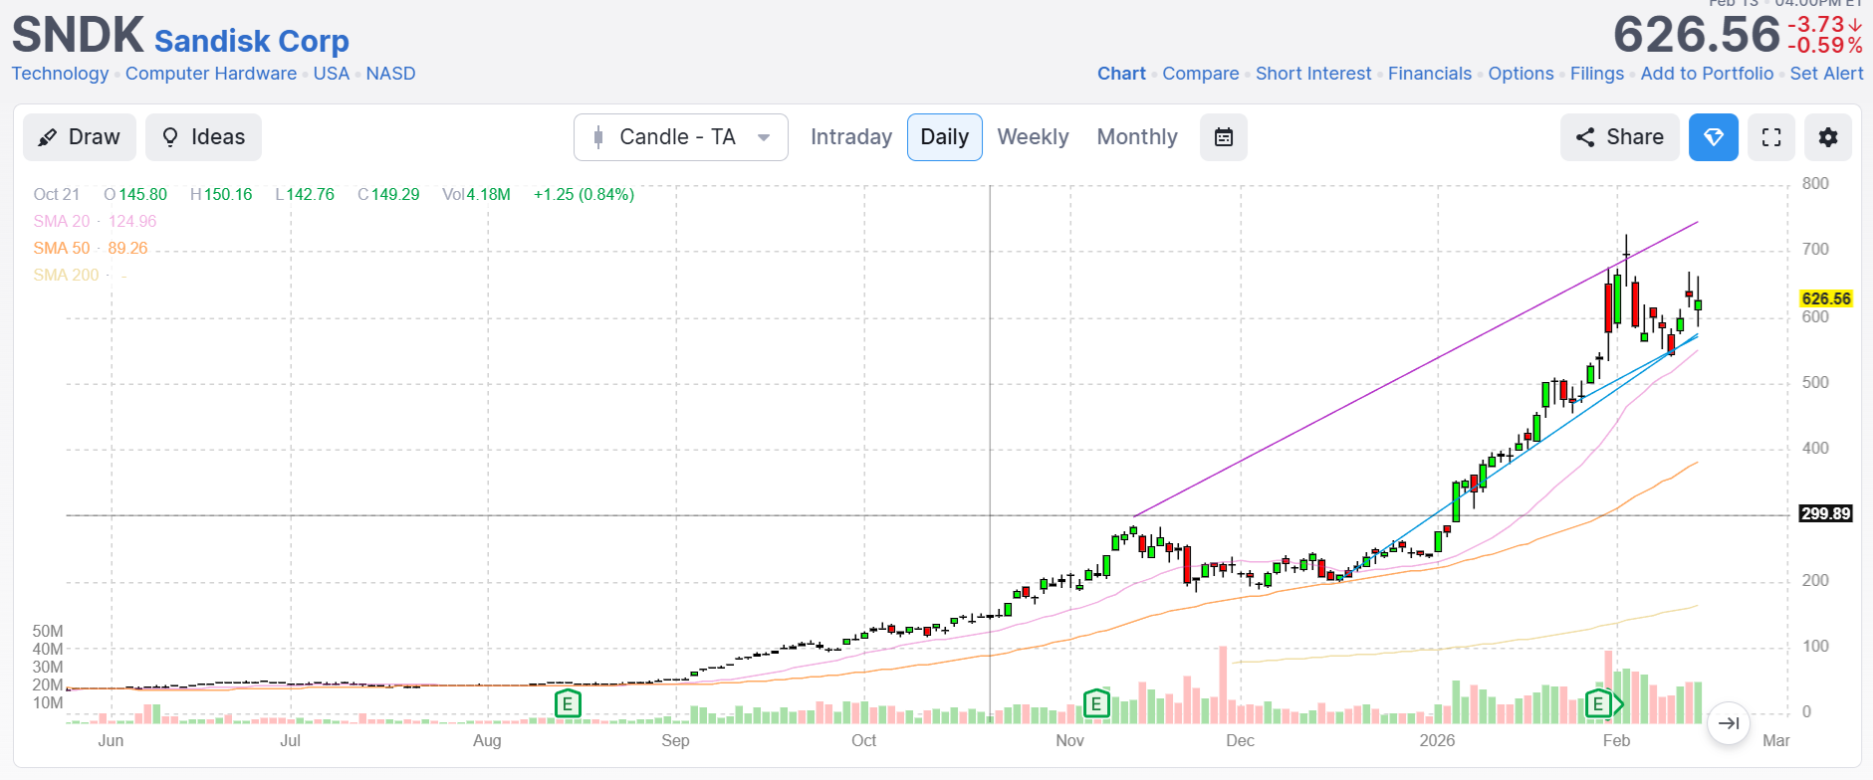The width and height of the screenshot is (1873, 780).
Task: Open the Compare navigation link
Action: coord(1201,74)
